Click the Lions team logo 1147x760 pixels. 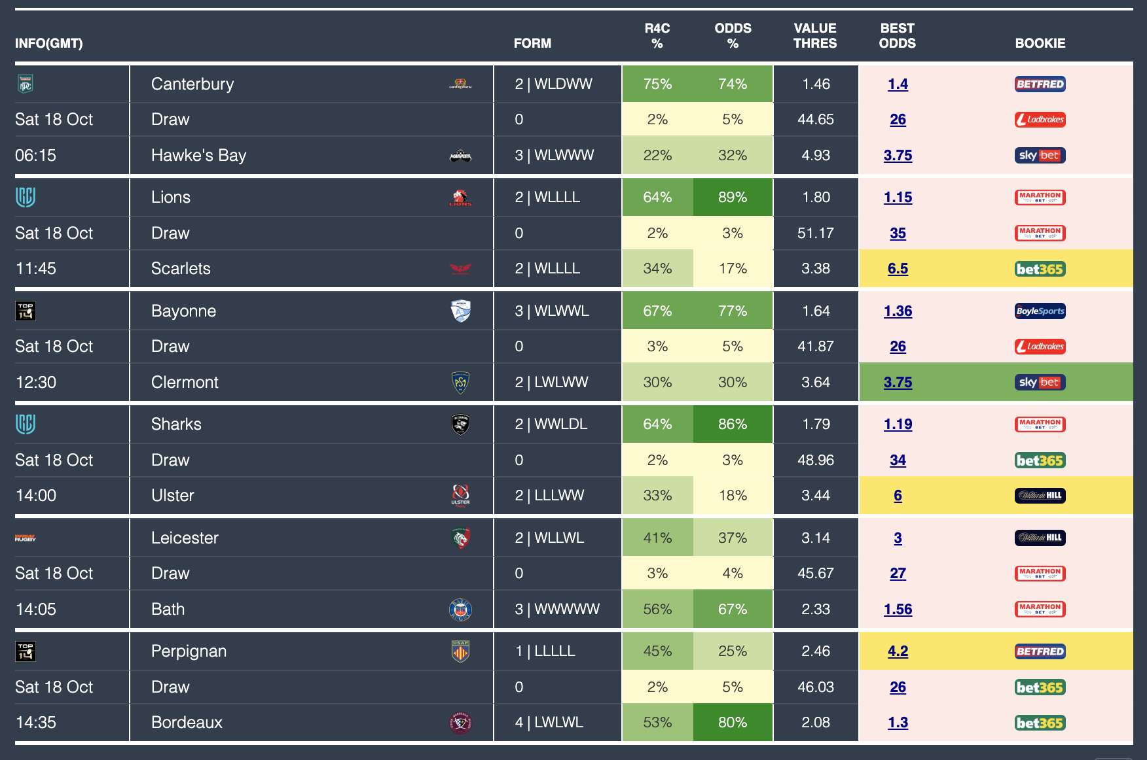coord(460,198)
